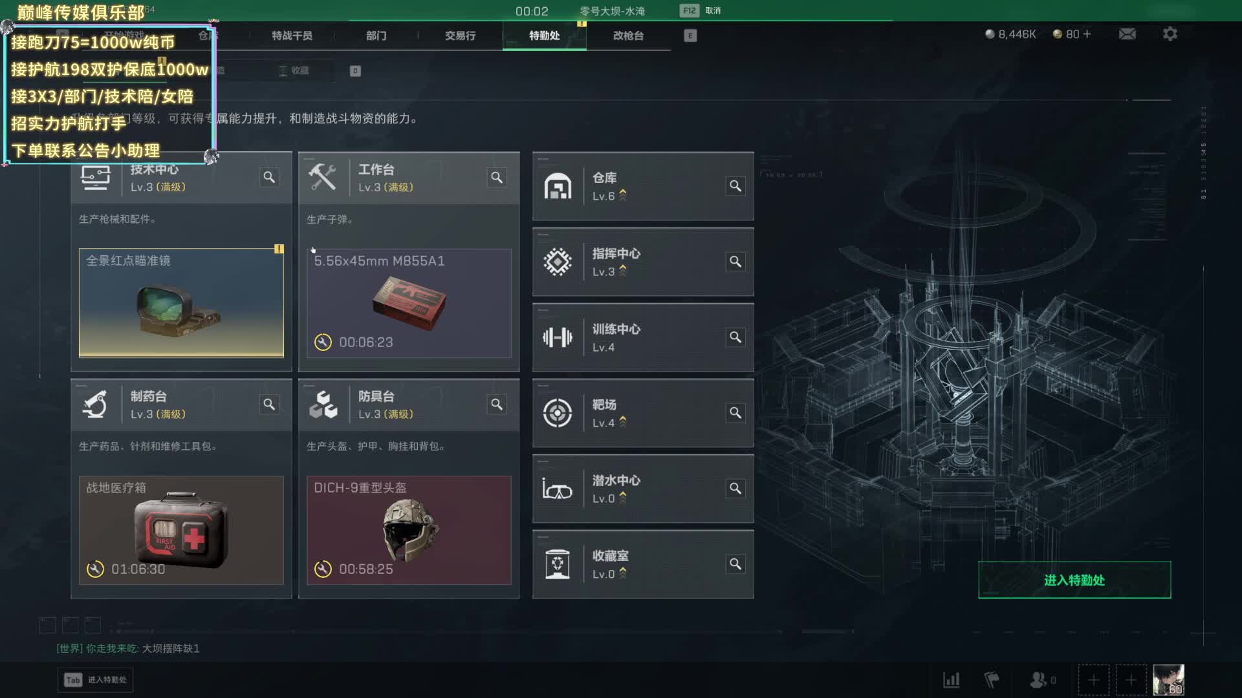Expand the 指挥中心 upgrade row
The image size is (1242, 698).
643,262
